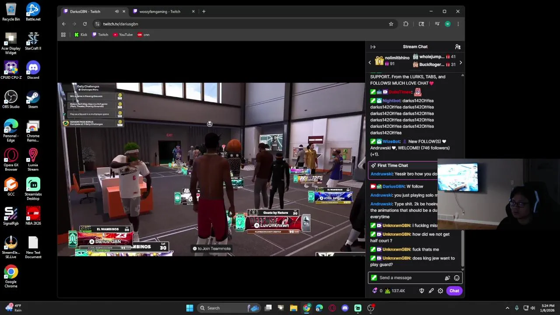Collapse the Stream Chat panel arrow
This screenshot has width=560, height=315.
(373, 47)
